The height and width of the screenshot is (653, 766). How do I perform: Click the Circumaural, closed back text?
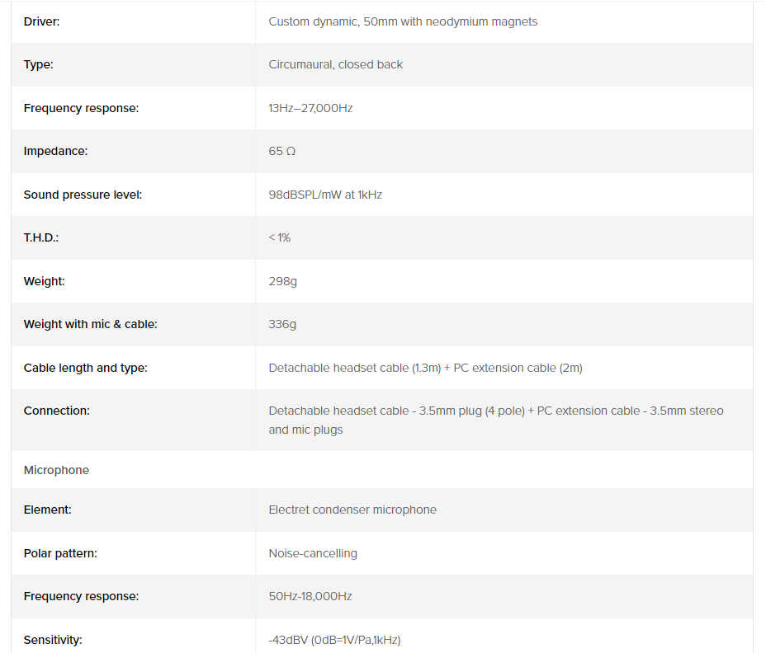pos(335,64)
